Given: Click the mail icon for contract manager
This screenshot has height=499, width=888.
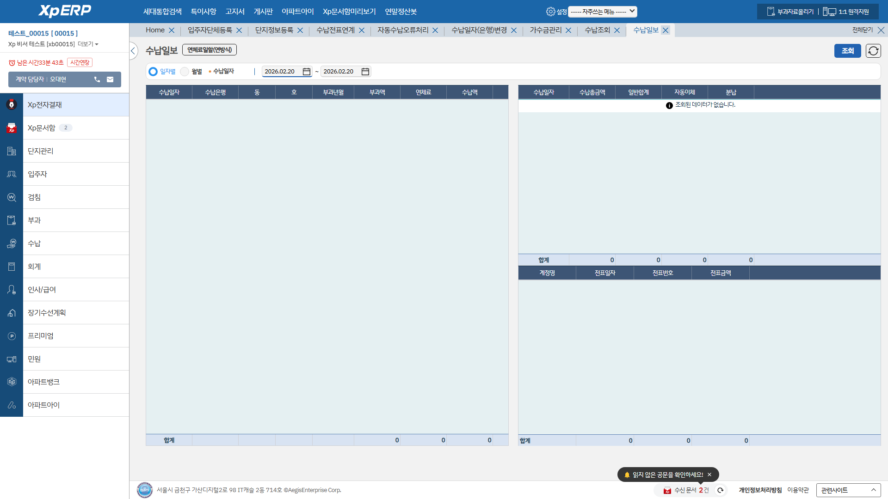Looking at the screenshot, I should (110, 79).
